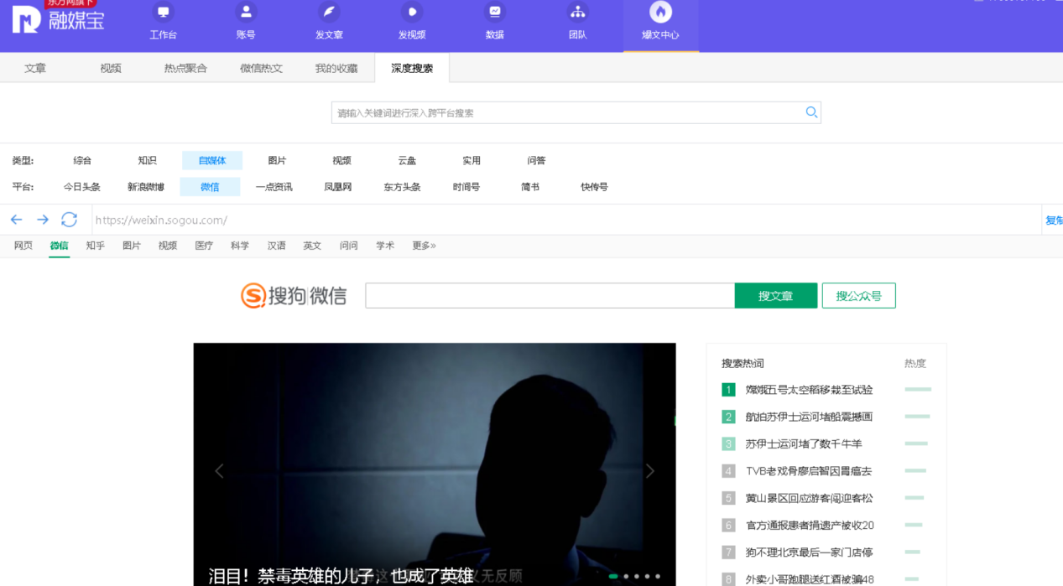Image resolution: width=1063 pixels, height=586 pixels.
Task: Select platform 时间号
Action: (466, 187)
